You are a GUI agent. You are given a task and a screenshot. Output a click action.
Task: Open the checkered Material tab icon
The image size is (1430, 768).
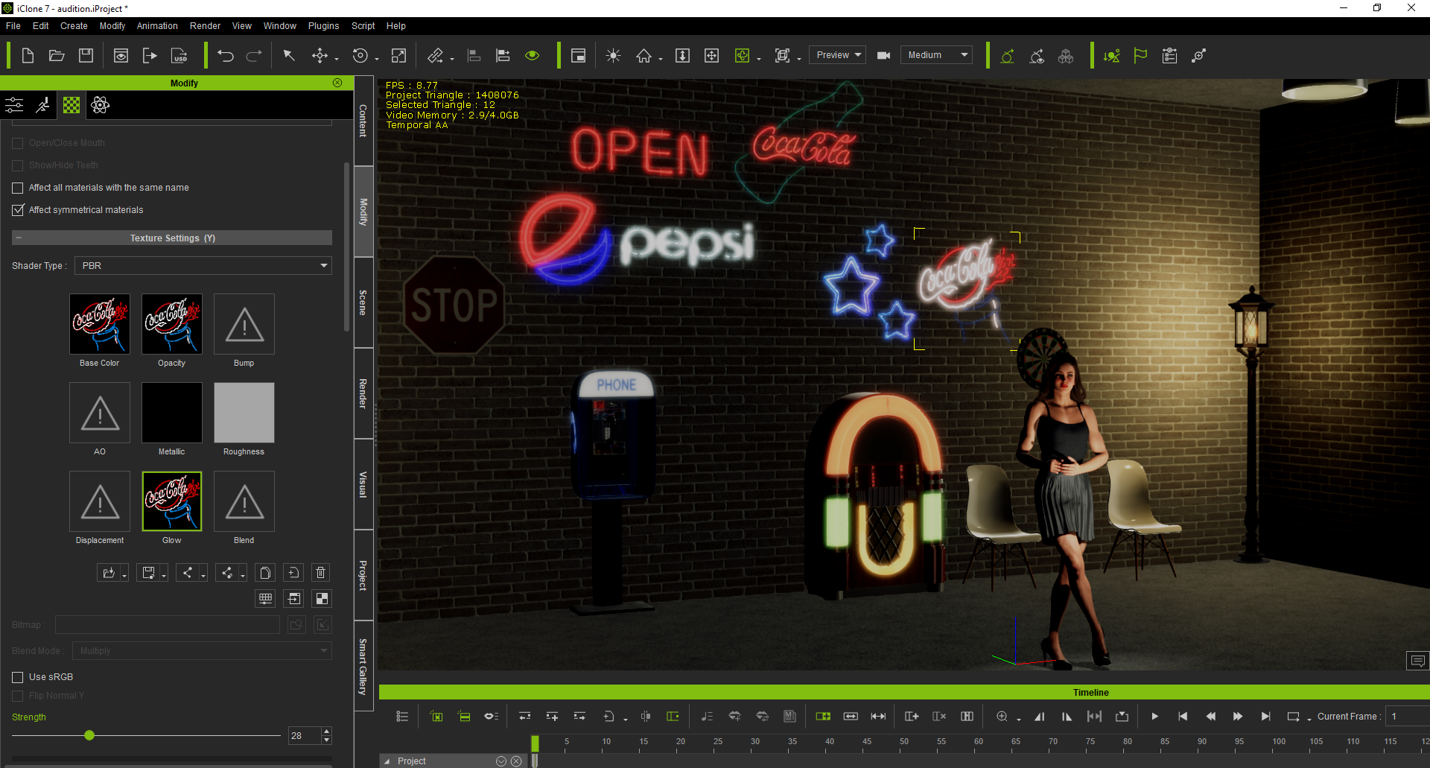[x=71, y=105]
